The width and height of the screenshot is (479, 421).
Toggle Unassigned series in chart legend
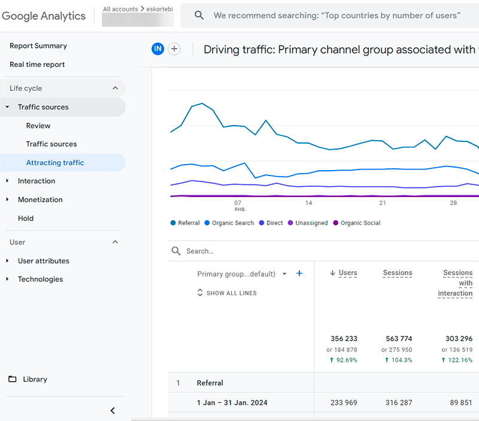pos(308,223)
